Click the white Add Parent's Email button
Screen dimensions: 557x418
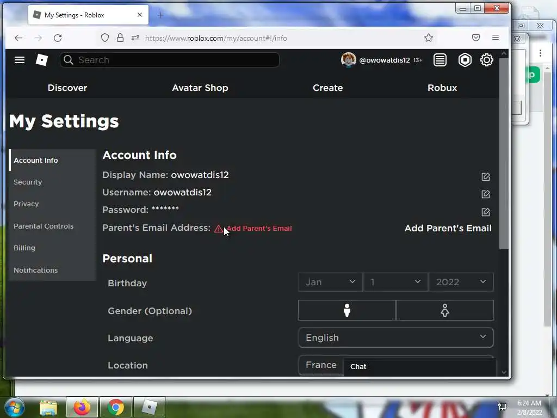[x=448, y=228]
